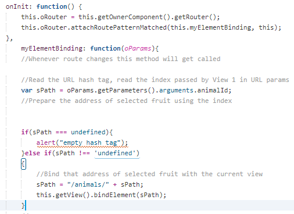Click attachRoutePatternMatched method call

(119, 27)
